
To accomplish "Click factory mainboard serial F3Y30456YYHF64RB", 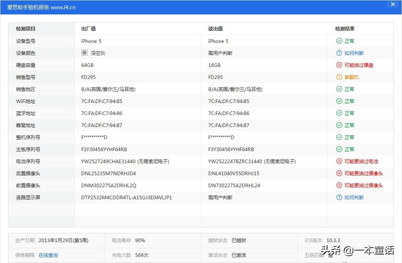I will (104, 149).
